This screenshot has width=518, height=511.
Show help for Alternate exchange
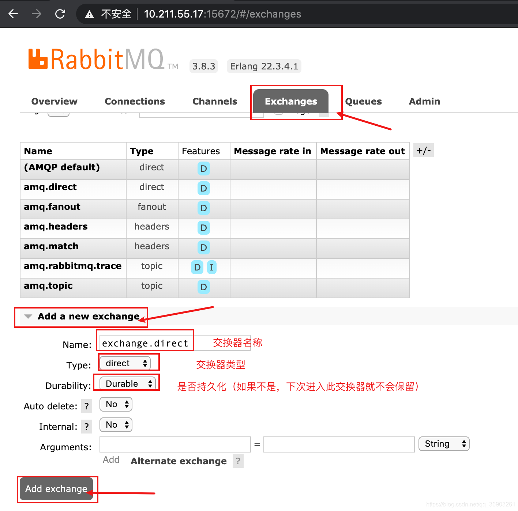point(238,461)
